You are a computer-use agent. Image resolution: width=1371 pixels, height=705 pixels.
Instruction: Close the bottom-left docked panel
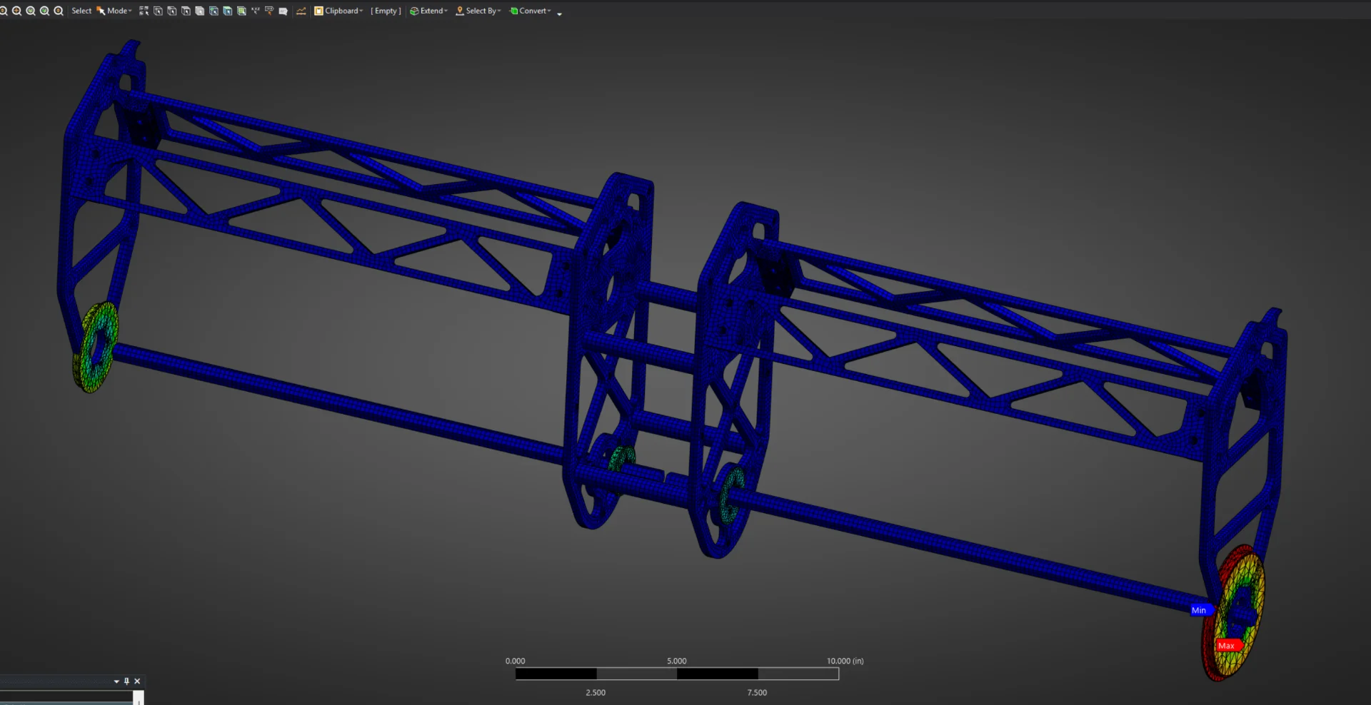click(x=138, y=681)
